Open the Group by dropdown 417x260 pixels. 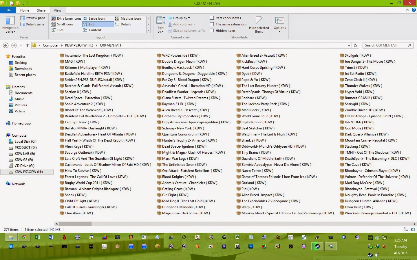tap(179, 18)
